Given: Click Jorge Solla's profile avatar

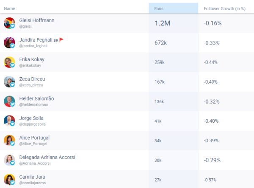Looking at the screenshot, I should click(x=9, y=121).
